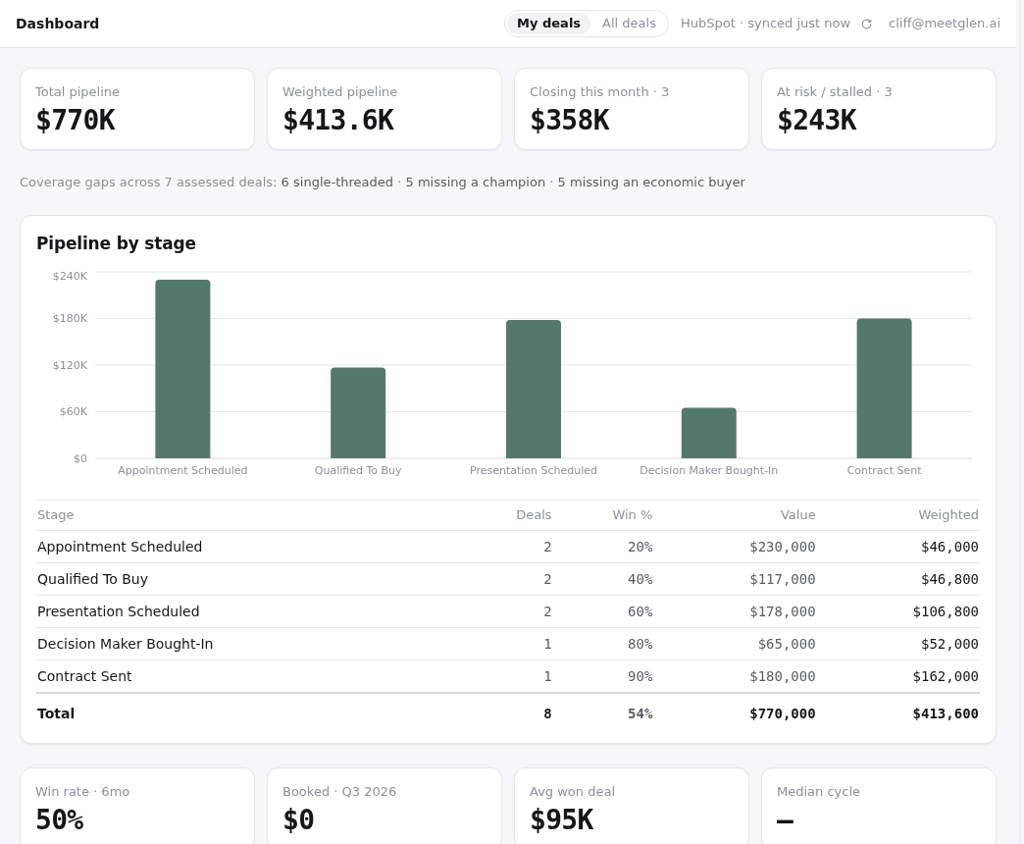Click the Decision Maker Bought-In chart bar

(x=708, y=433)
